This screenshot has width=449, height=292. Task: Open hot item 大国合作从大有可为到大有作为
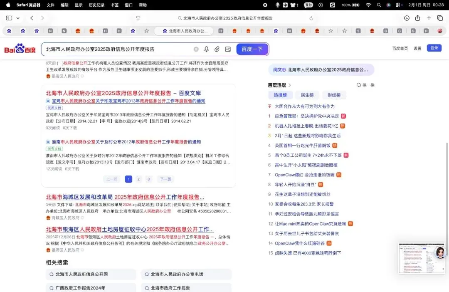[x=305, y=106]
